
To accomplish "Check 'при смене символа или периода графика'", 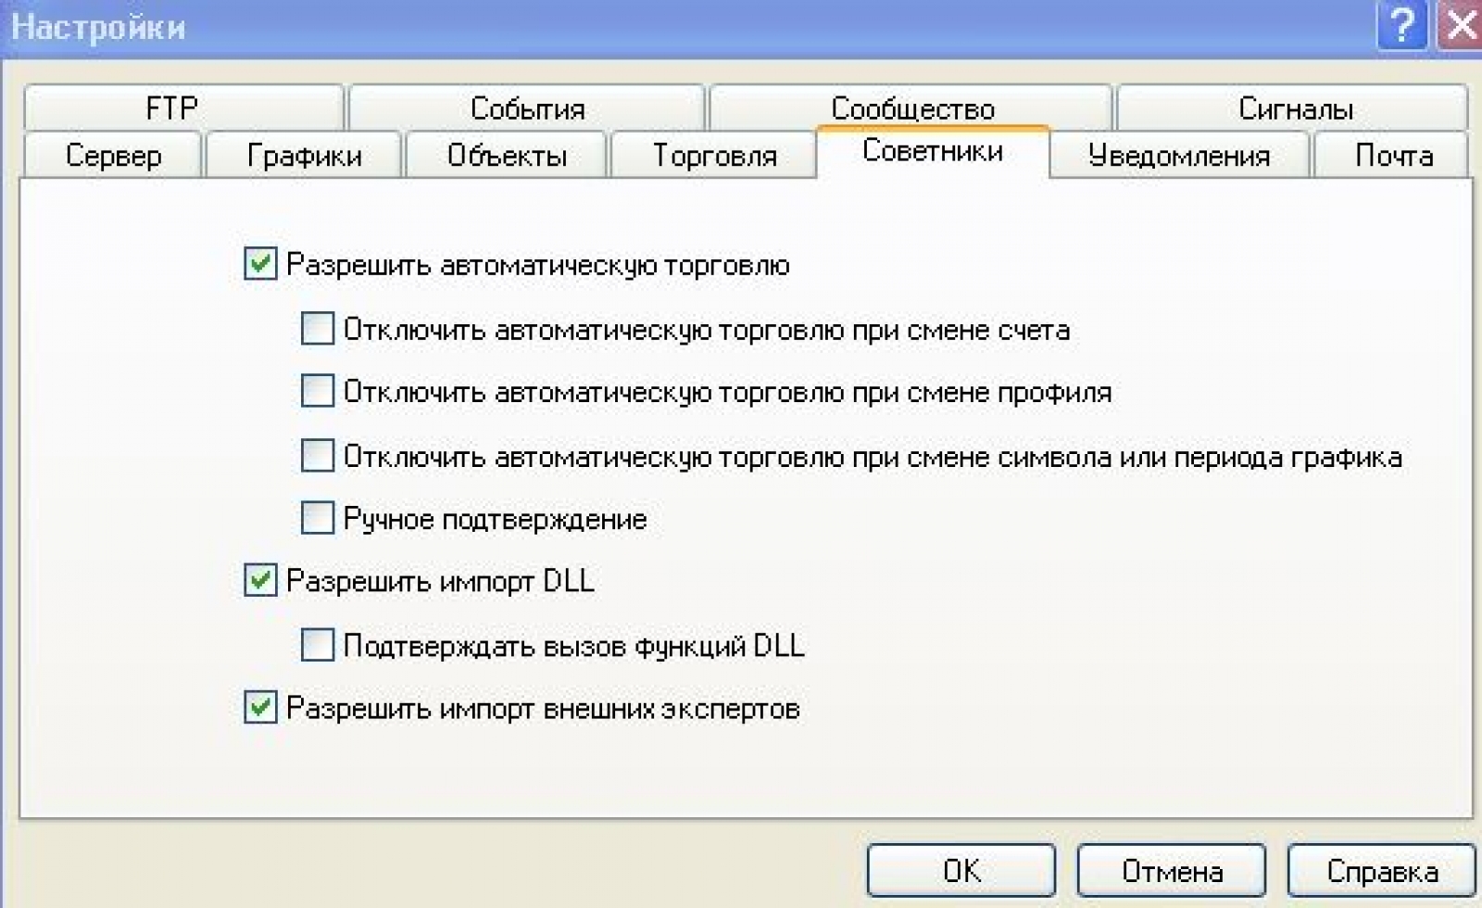I will [x=318, y=456].
